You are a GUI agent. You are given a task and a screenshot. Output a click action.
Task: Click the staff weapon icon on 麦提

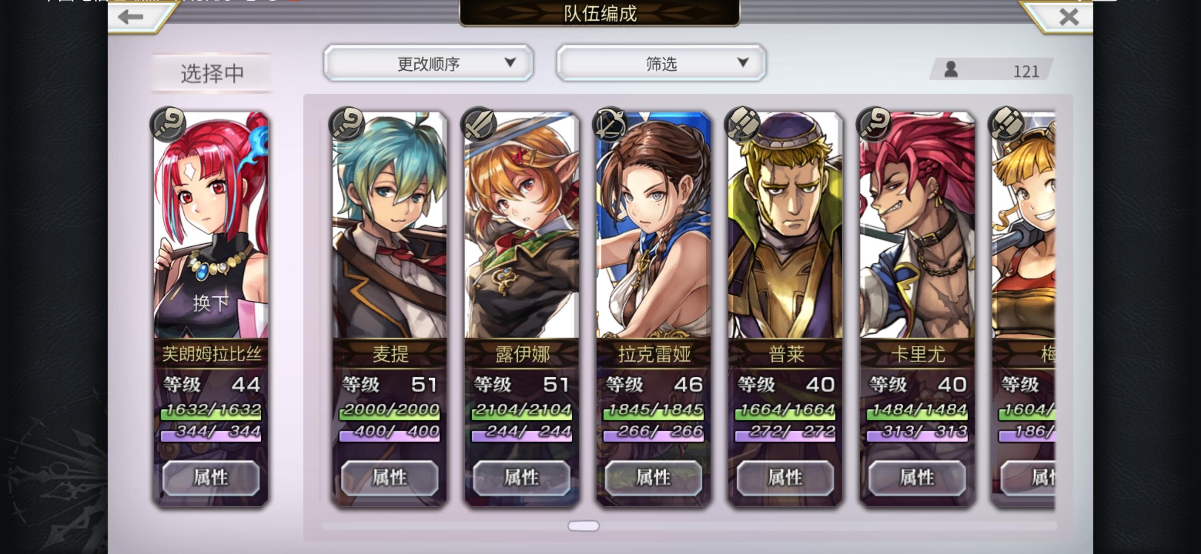click(346, 124)
